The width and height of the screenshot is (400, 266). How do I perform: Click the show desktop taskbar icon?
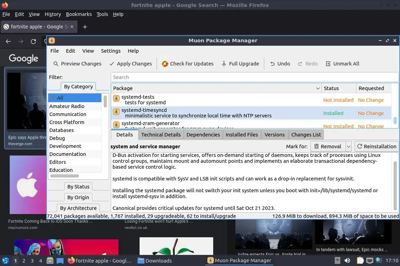(x=60, y=261)
